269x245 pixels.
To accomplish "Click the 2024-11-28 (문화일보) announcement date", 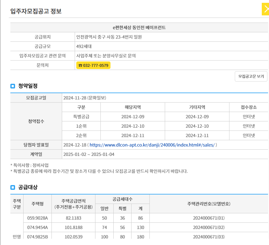I will [85, 98].
